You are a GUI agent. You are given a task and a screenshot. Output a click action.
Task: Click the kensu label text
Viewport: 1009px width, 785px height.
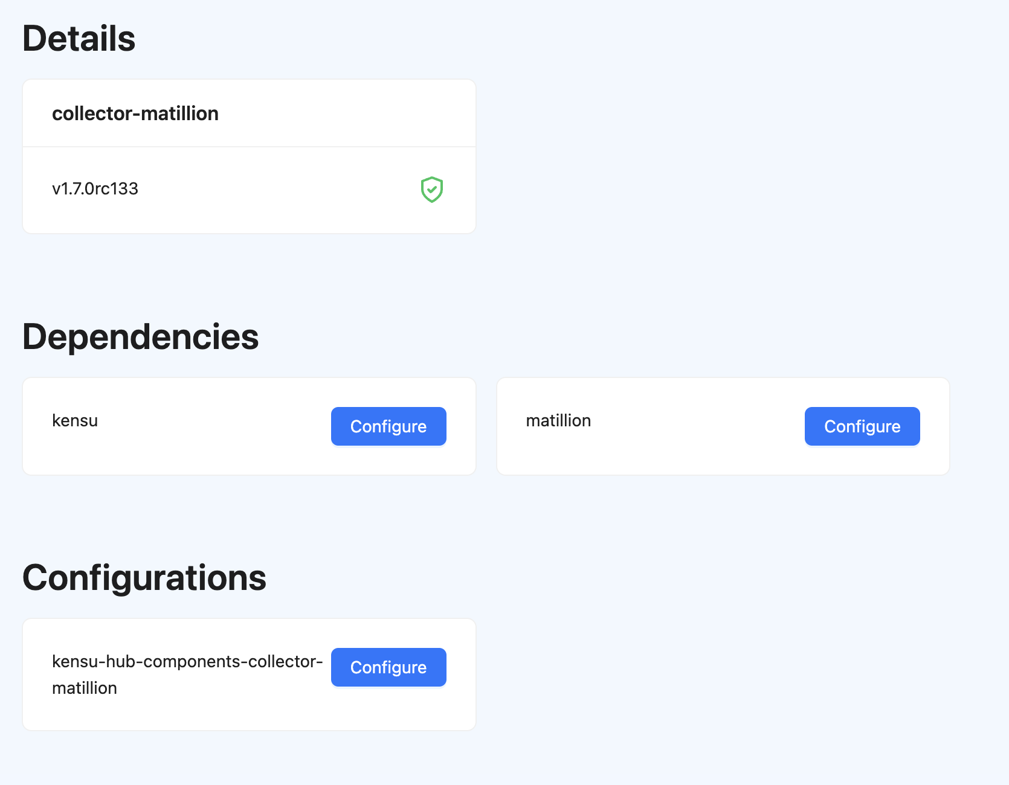75,420
